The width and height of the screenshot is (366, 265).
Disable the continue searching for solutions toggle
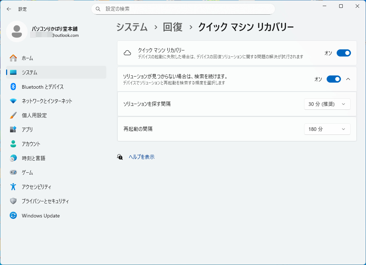333,79
